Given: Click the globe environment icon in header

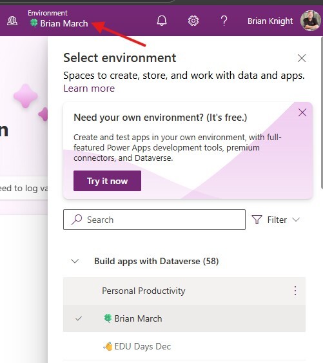Looking at the screenshot, I should pos(12,21).
